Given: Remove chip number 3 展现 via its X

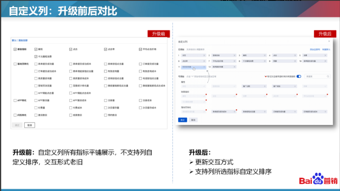Looking at the screenshot, I should 265,55.
